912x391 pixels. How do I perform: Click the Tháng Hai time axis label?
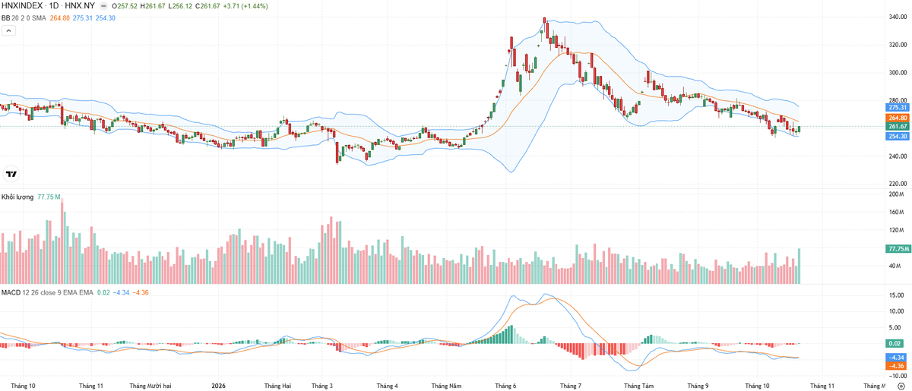[x=277, y=386]
